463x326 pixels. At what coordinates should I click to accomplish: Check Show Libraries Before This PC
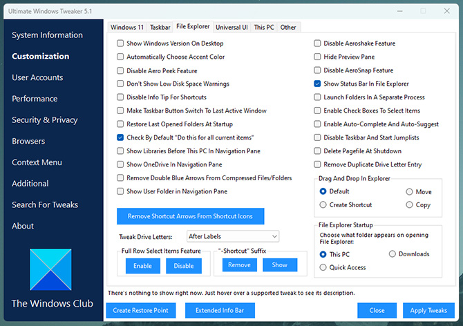[120, 151]
